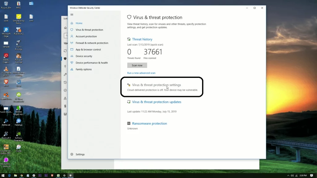The image size is (317, 178).
Task: Run a new advanced scan
Action: pos(141,72)
